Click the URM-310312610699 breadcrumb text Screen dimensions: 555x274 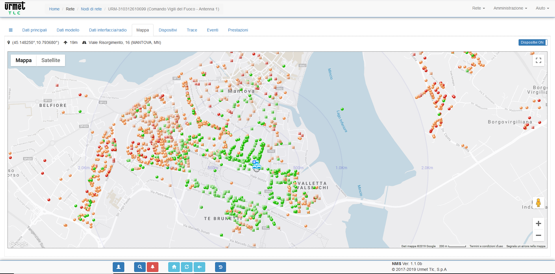(164, 9)
